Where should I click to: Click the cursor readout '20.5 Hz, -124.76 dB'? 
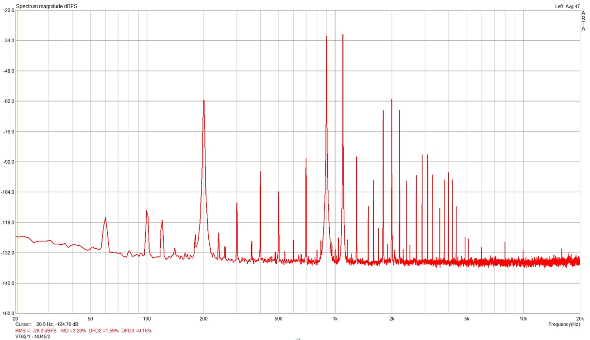[57, 324]
